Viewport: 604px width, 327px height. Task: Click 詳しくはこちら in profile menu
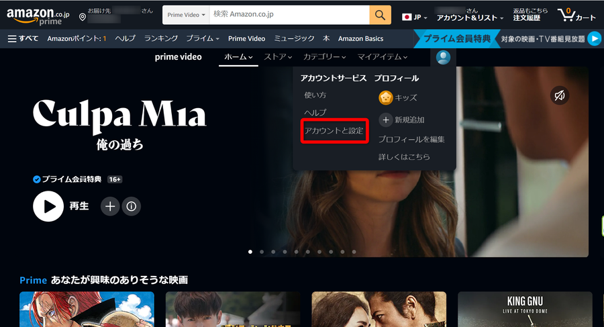pos(404,157)
